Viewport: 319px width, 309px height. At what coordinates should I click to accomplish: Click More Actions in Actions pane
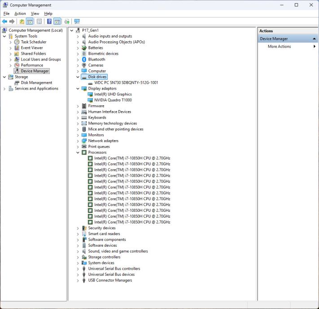pyautogui.click(x=279, y=47)
